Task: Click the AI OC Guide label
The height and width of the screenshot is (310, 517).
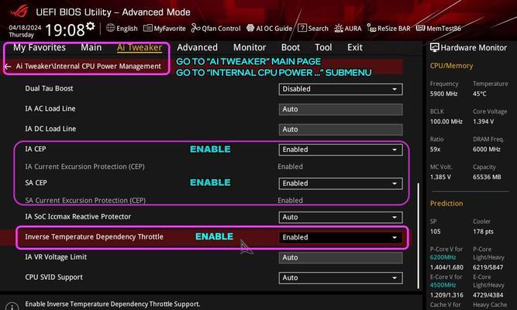Action: [274, 29]
